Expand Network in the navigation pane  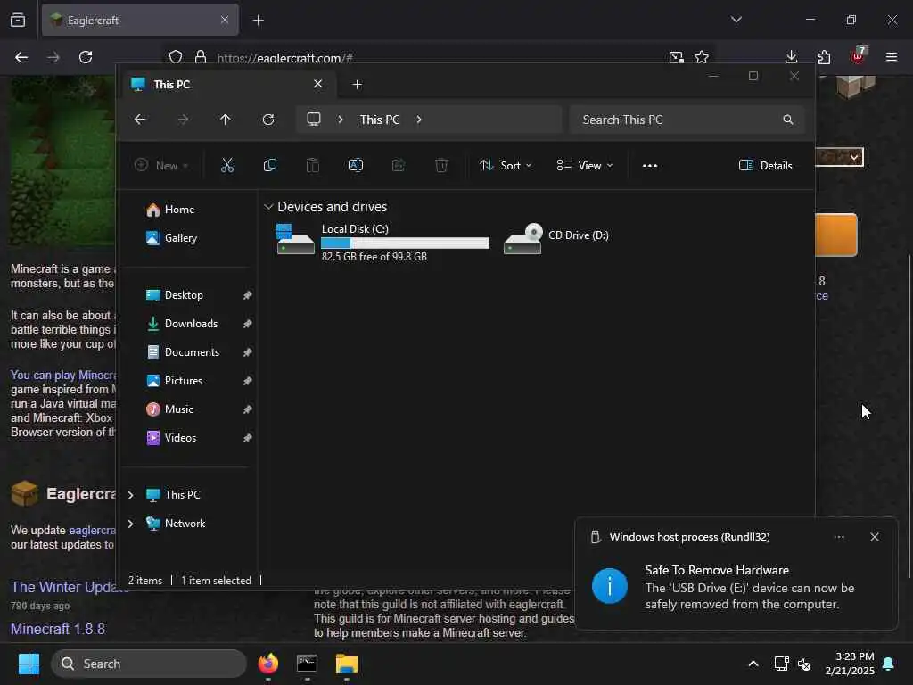point(131,523)
